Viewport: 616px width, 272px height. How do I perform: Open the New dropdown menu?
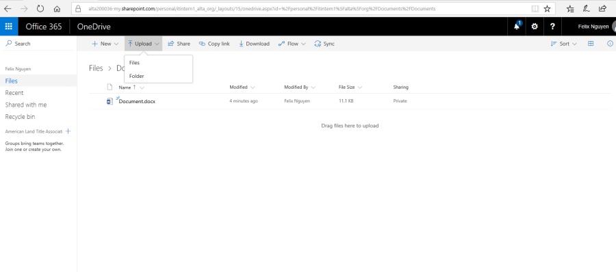pos(105,44)
